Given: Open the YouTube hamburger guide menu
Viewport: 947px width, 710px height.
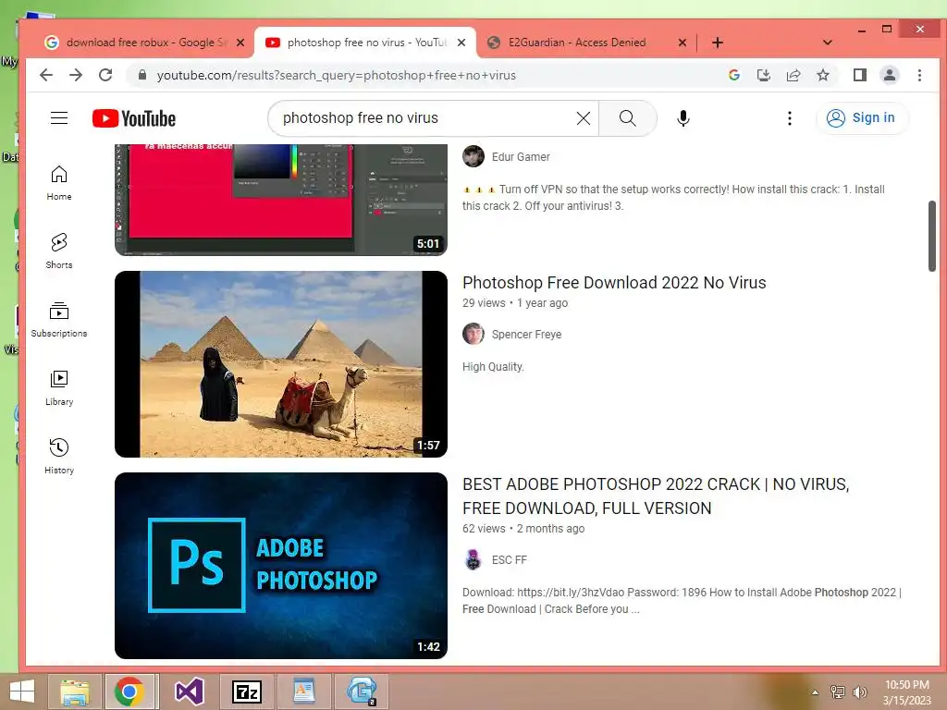Looking at the screenshot, I should pyautogui.click(x=59, y=117).
